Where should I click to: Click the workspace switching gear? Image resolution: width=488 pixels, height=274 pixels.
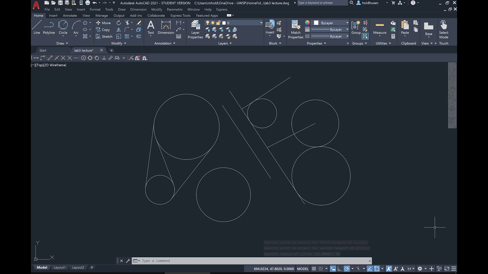[420, 269]
